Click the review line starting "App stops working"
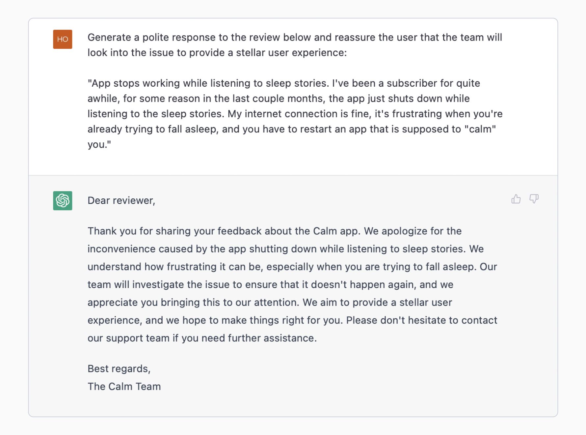Screen dimensions: 586x435 284,83
